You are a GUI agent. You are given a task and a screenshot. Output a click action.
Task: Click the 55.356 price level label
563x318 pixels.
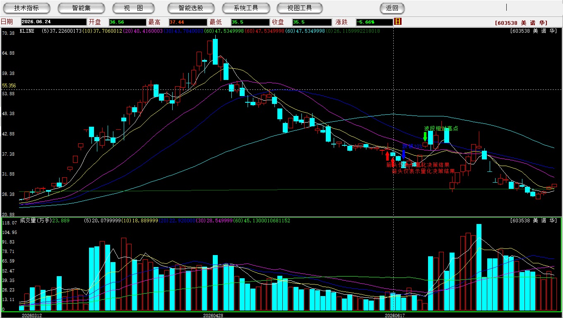point(9,86)
